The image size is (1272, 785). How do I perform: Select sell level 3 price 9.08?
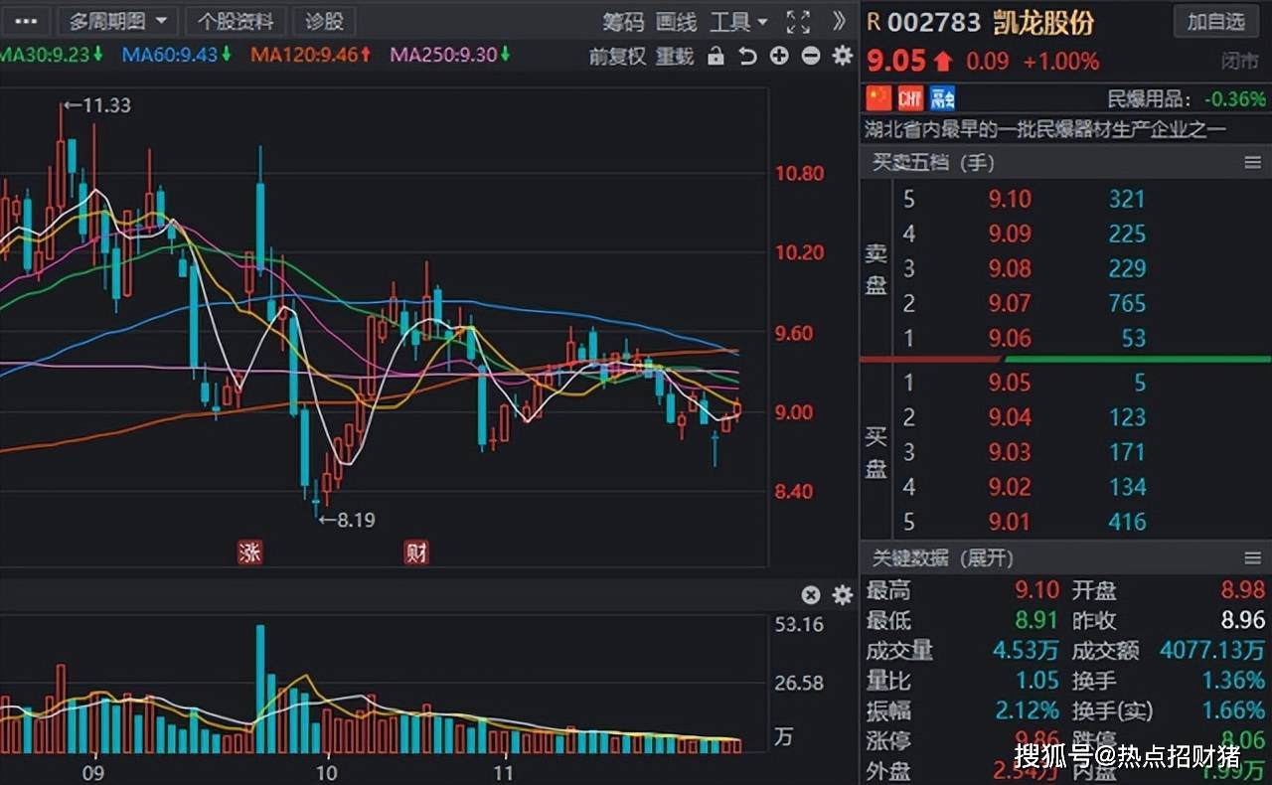(1010, 268)
